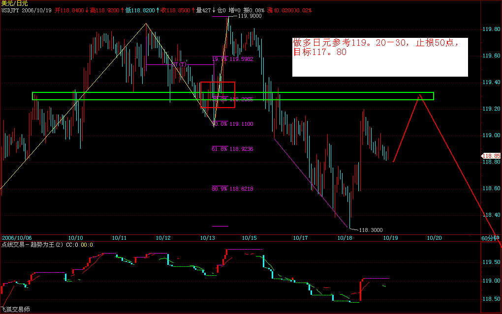Image resolution: width=502 pixels, height=314 pixels.
Task: Click the 119.20 price axis label
Action: 492,109
